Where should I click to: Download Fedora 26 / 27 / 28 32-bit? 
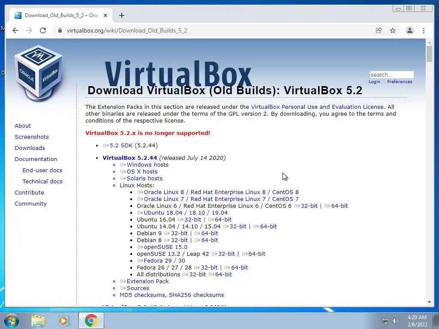(209, 267)
